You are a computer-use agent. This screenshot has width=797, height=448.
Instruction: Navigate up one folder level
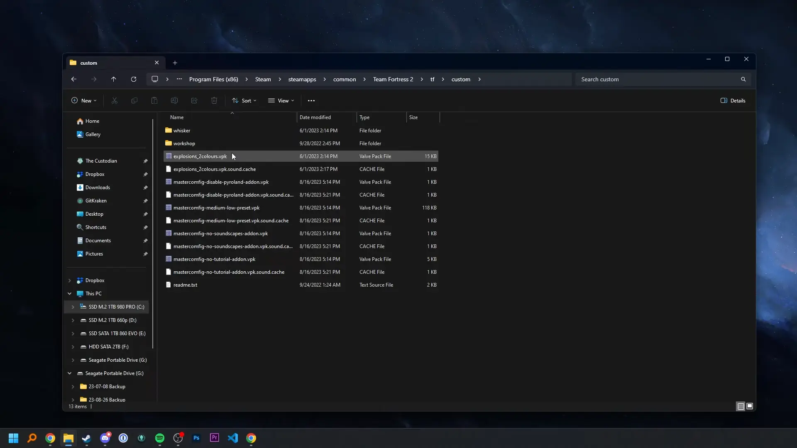click(x=114, y=79)
